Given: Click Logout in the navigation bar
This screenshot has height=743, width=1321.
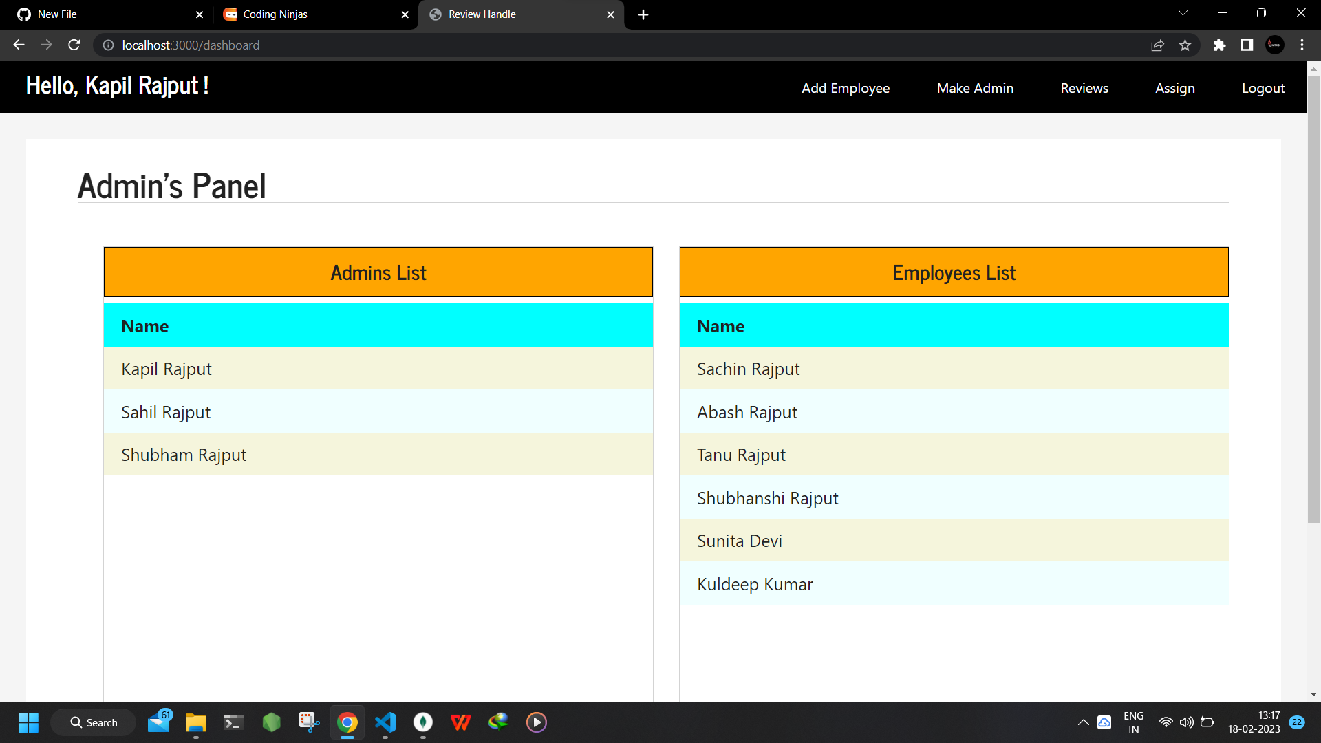Looking at the screenshot, I should tap(1263, 88).
